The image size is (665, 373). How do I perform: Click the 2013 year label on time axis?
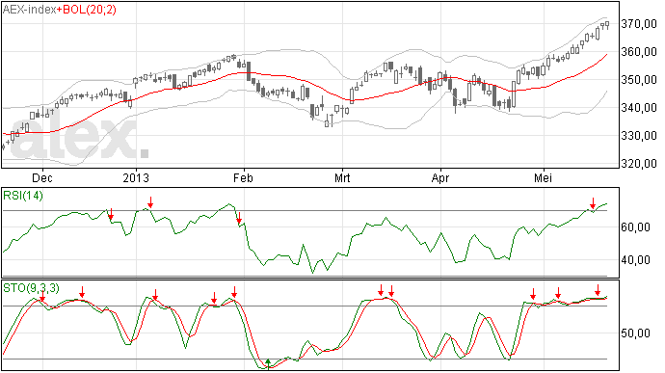(x=136, y=177)
